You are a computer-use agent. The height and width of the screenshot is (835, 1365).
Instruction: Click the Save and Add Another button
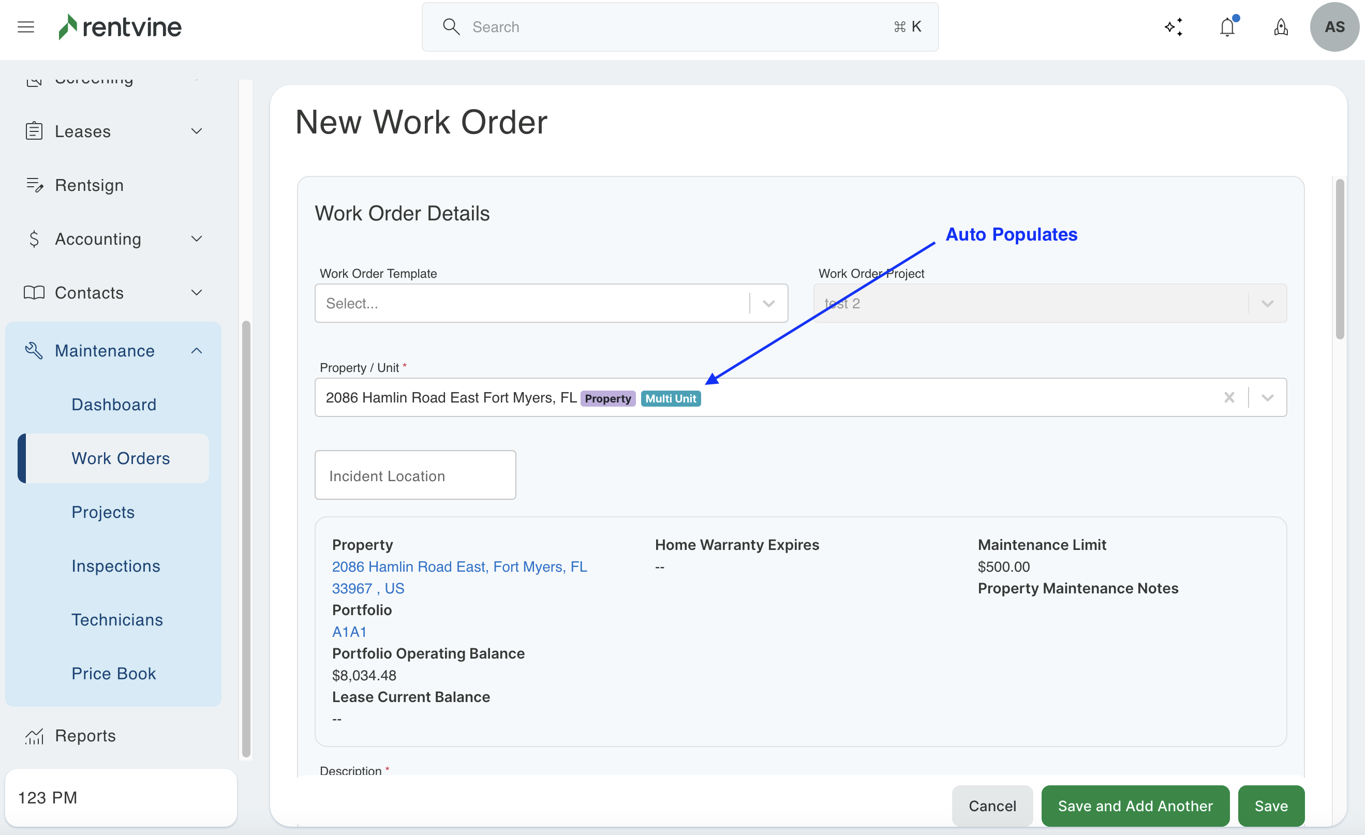point(1135,806)
